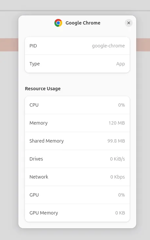This screenshot has width=150, height=240.
Task: Click the Memory usage row
Action: (77, 123)
